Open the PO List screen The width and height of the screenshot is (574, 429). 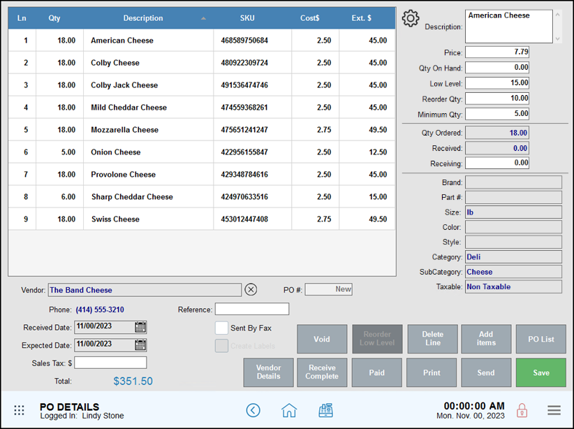tap(540, 339)
